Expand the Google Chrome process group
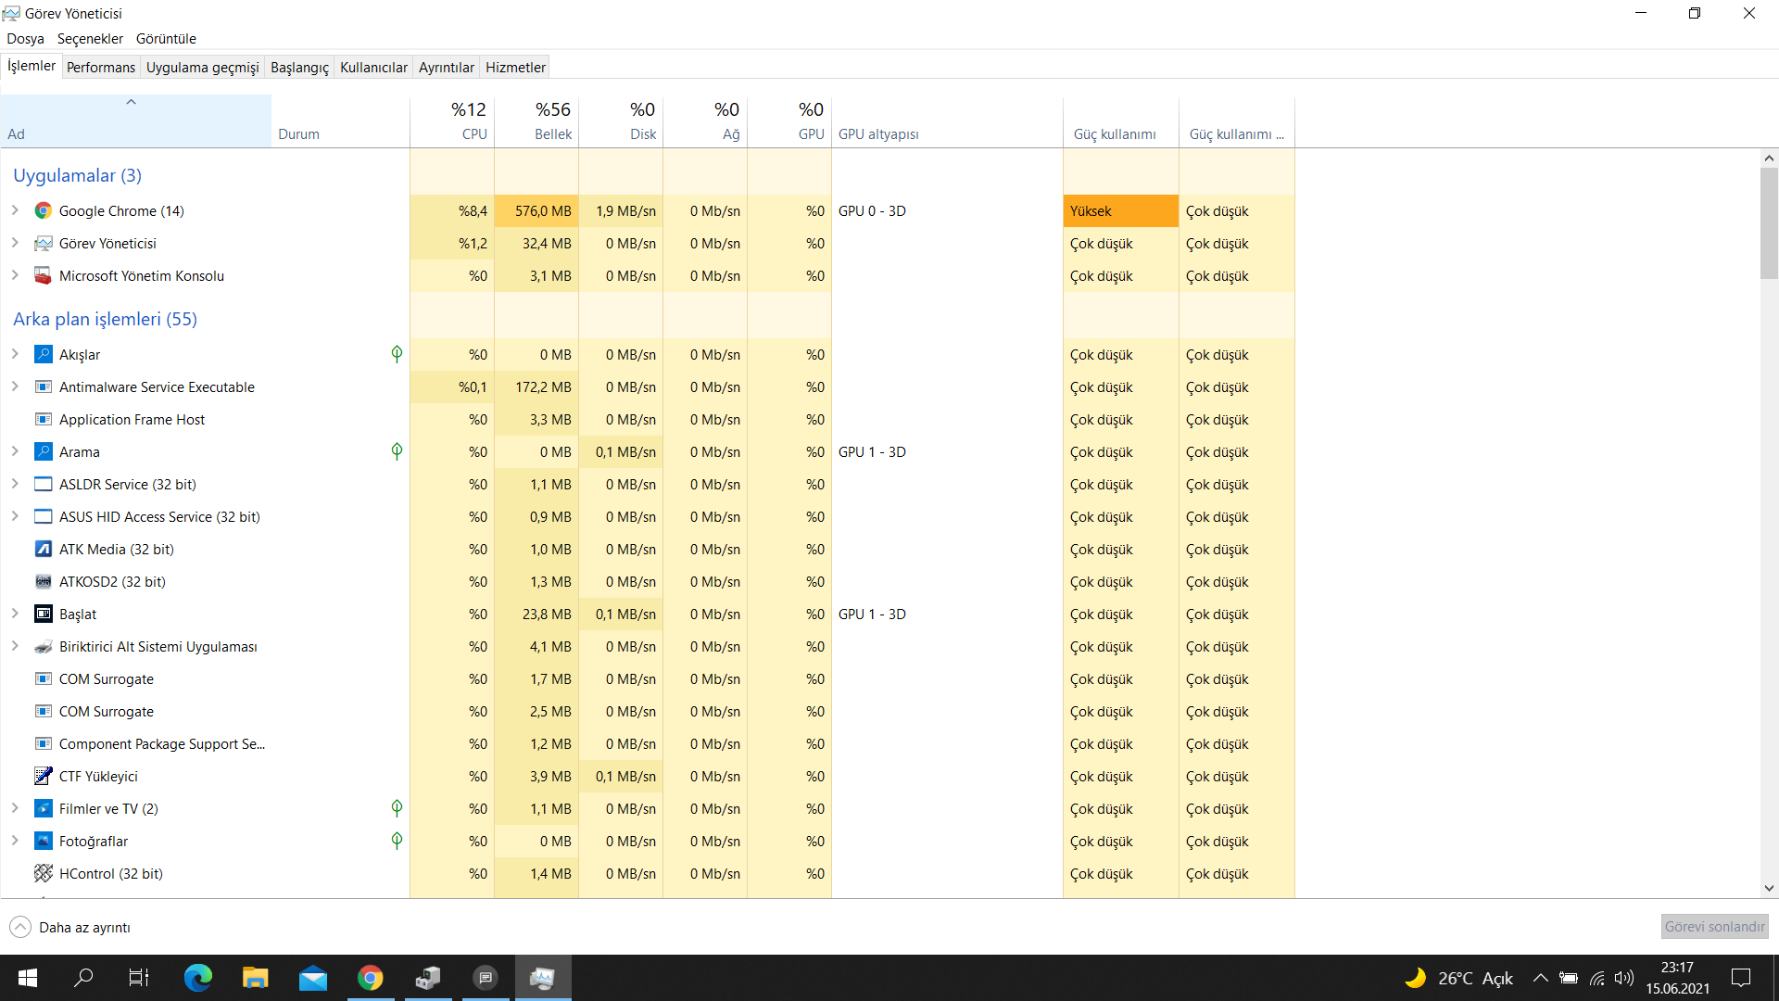This screenshot has width=1779, height=1001. click(x=15, y=211)
